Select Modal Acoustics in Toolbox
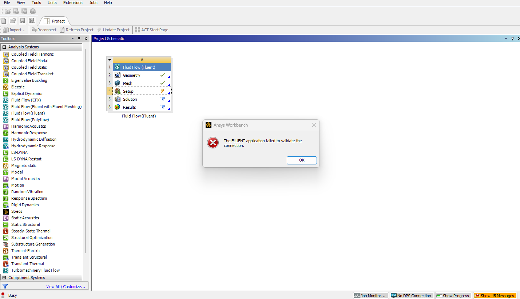Screen dimensions: 520x299 (x=25, y=179)
